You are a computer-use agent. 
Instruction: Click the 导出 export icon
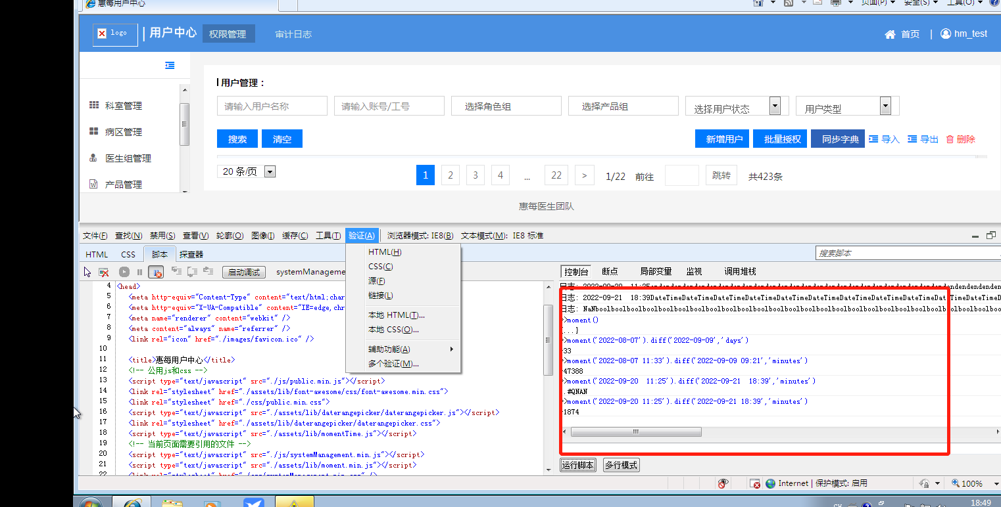[912, 139]
